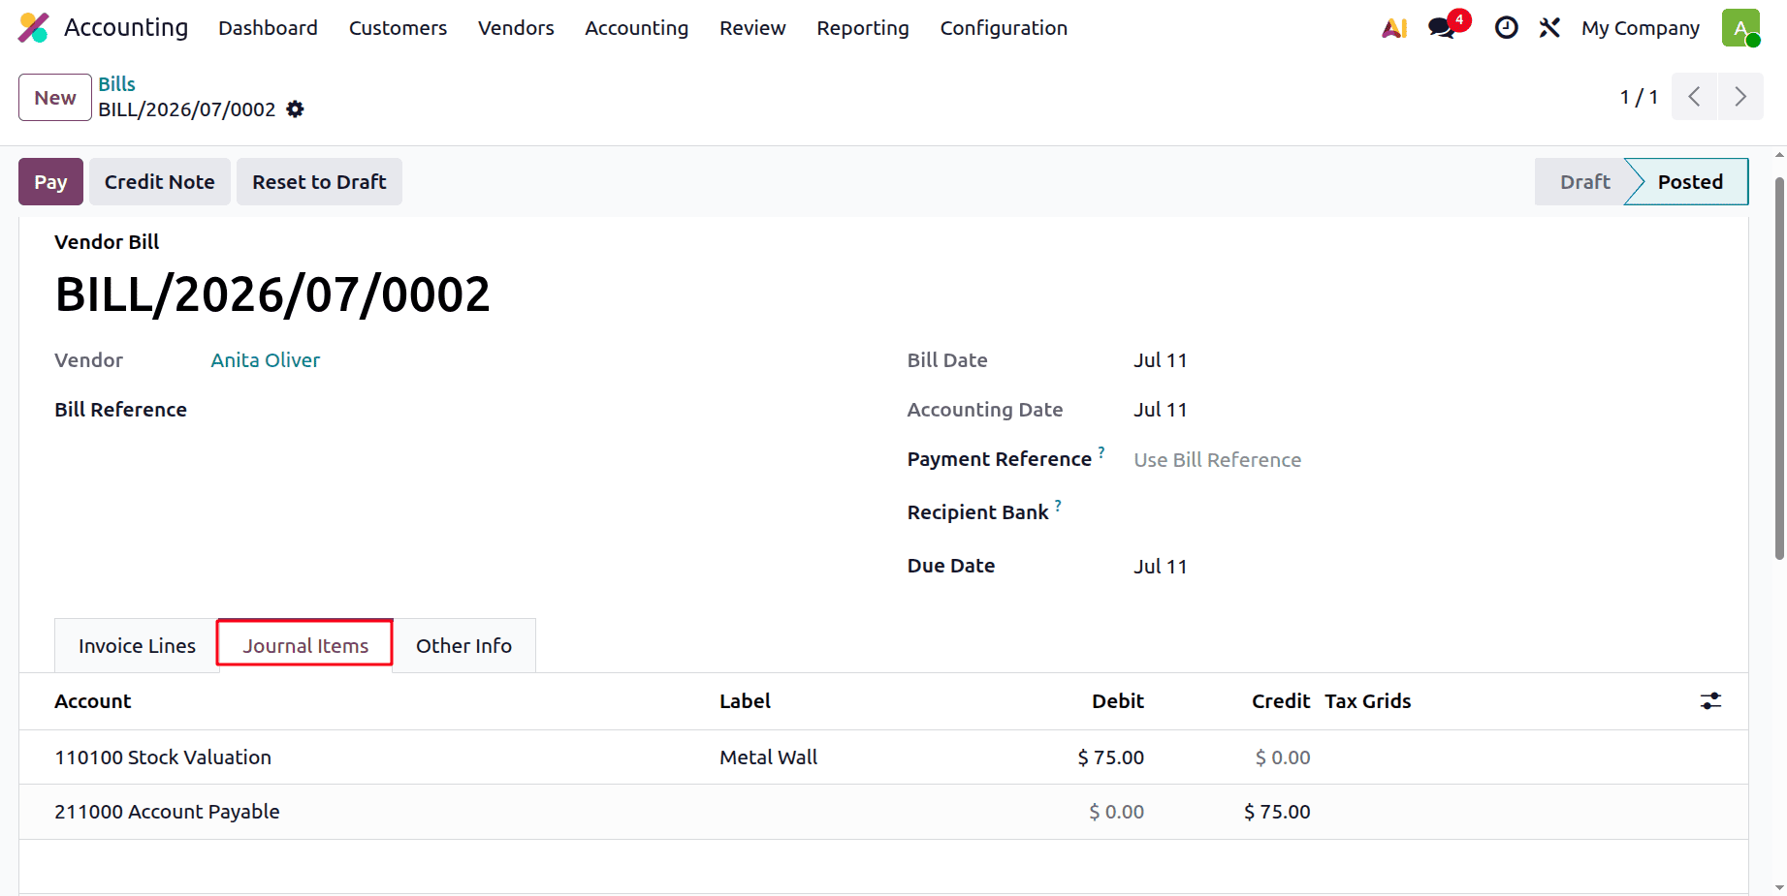
Task: Sort by the Credit column header
Action: pos(1280,701)
